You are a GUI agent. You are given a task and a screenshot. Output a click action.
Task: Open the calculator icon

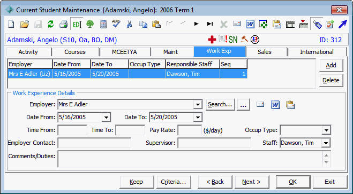click(103, 24)
